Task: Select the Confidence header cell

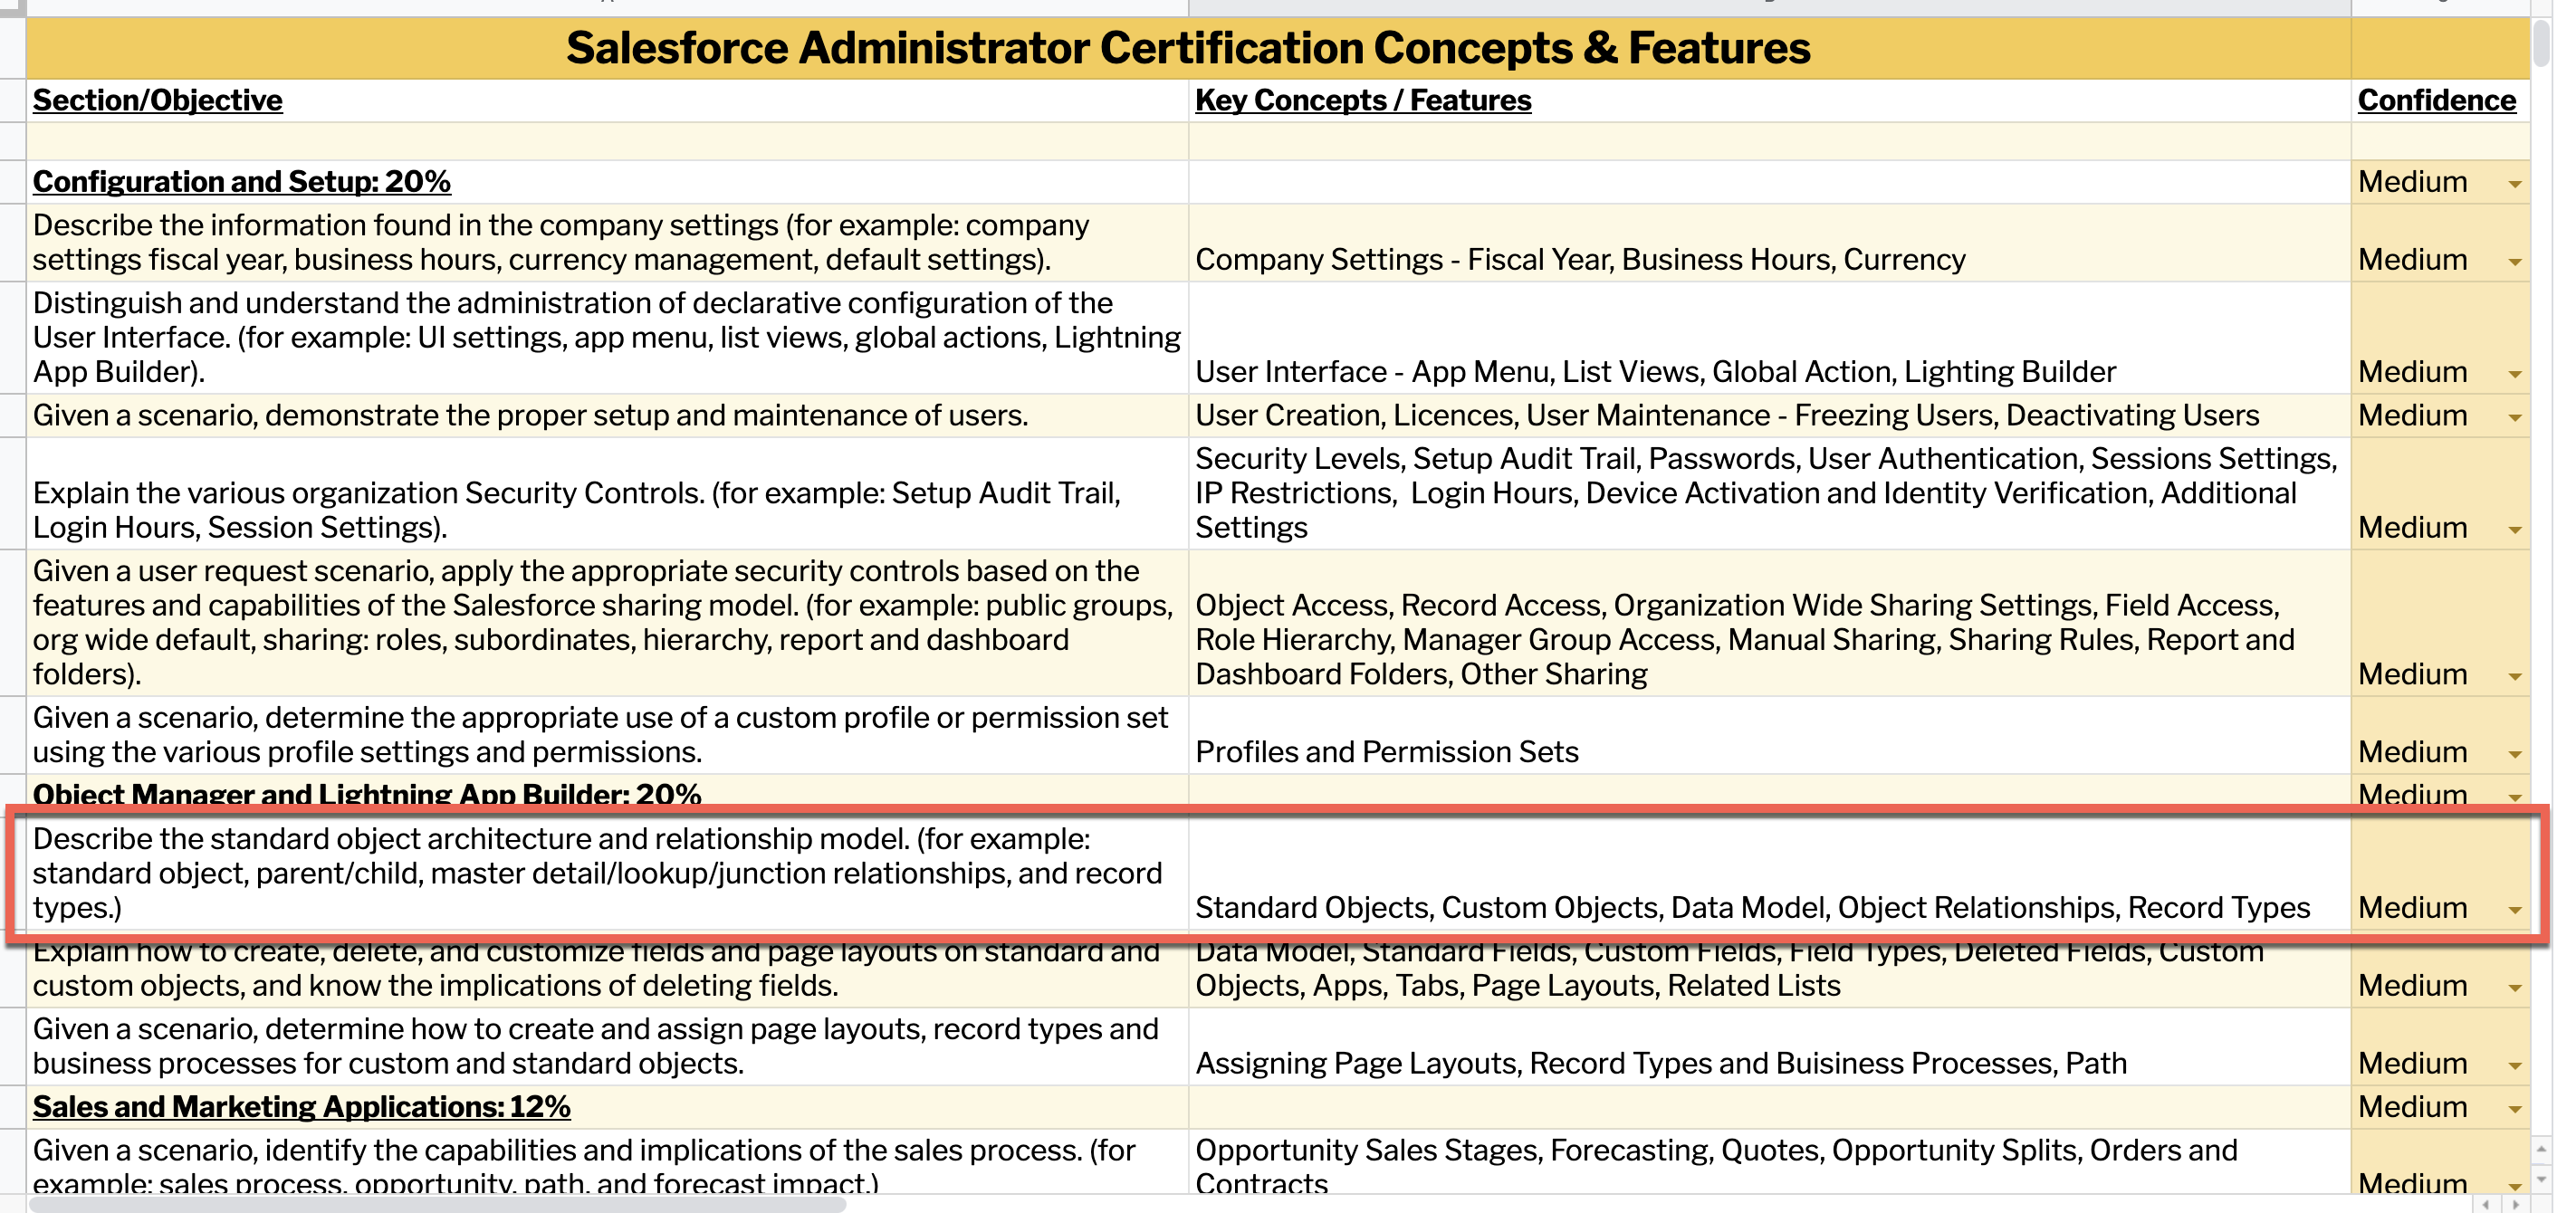Action: click(2440, 100)
